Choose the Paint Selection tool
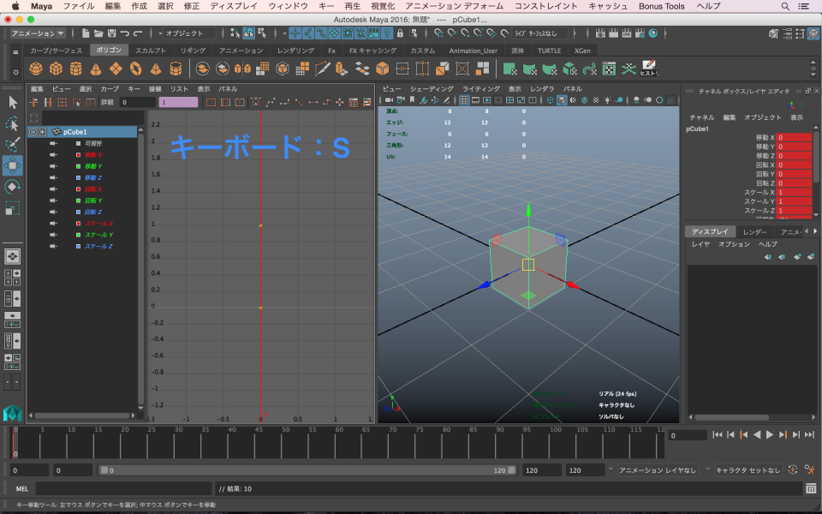The image size is (822, 514). click(x=13, y=144)
